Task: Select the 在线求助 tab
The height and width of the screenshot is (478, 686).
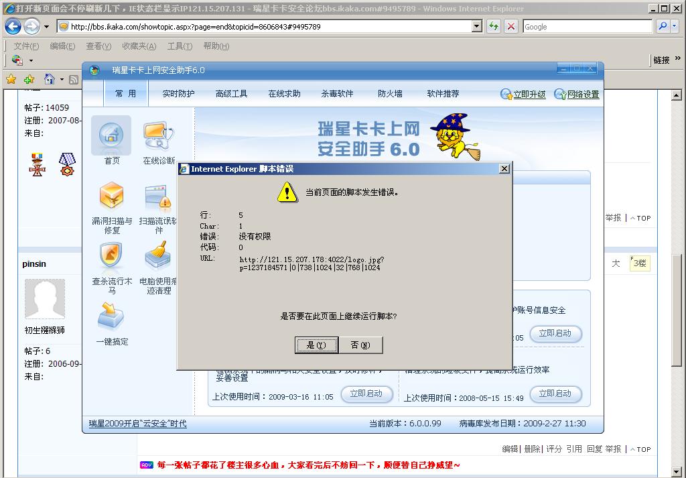Action: point(284,93)
